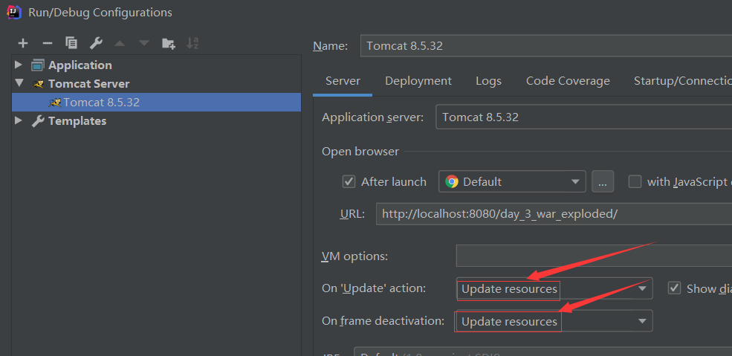Switch to the Deployment tab
Viewport: 732px width, 356px height.
click(418, 81)
